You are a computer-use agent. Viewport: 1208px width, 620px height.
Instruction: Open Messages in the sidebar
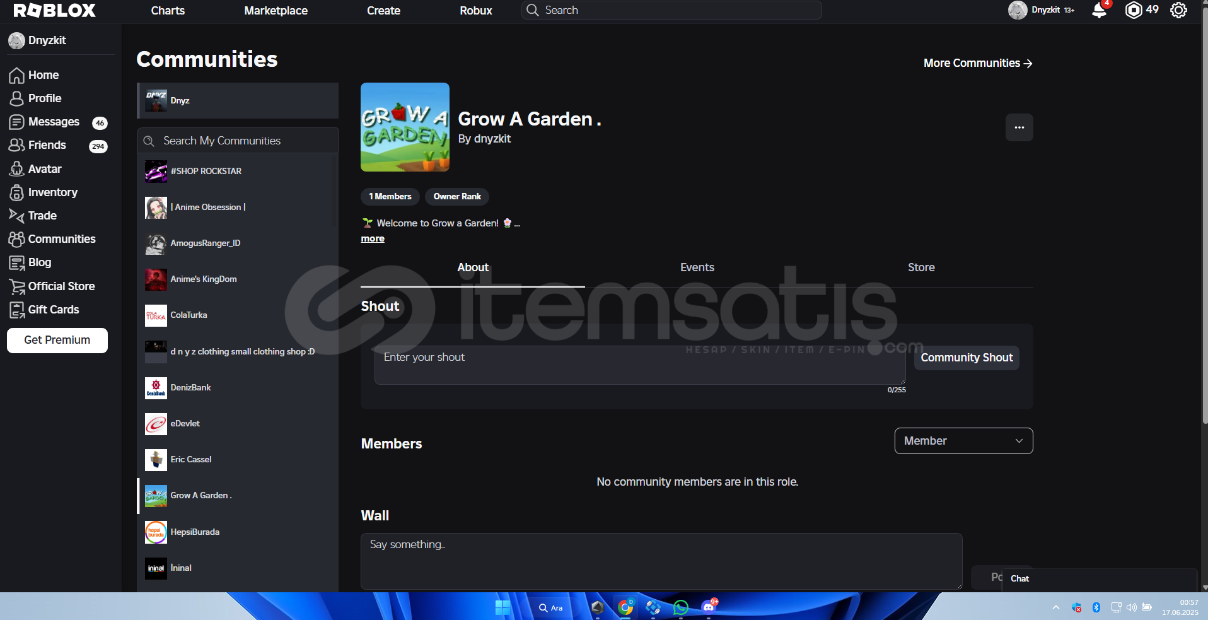54,122
